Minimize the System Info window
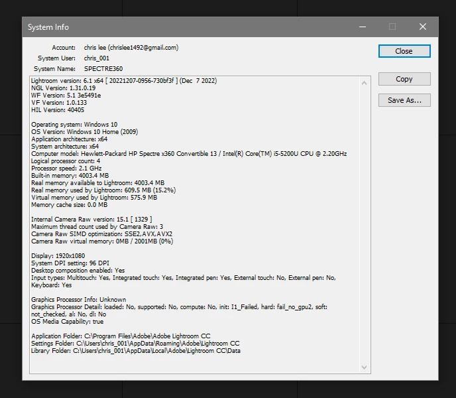Viewport: 456px width, 398px height. [363, 27]
